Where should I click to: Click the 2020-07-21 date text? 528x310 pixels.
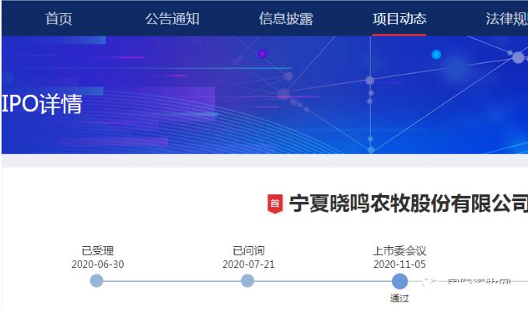click(249, 265)
